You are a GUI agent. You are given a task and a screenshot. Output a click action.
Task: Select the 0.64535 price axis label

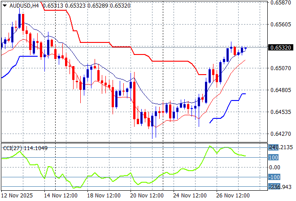(281, 112)
